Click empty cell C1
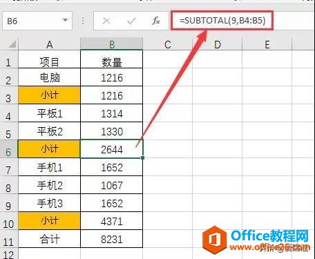 (x=168, y=59)
